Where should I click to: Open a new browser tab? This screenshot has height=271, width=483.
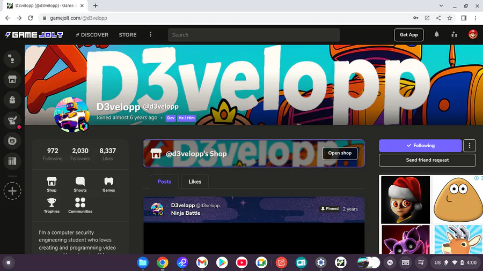point(95,5)
